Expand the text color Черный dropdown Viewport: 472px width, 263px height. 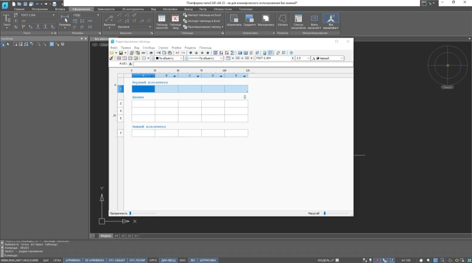(342, 58)
